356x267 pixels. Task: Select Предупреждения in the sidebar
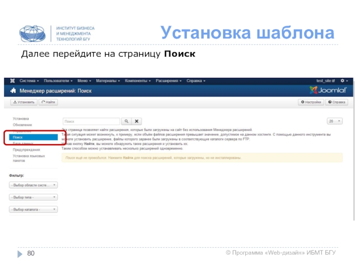coord(26,150)
